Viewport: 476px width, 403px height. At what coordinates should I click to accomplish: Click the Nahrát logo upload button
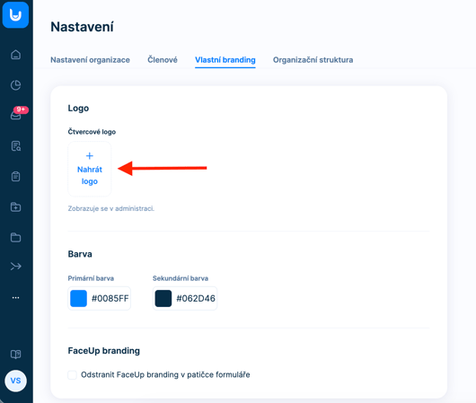(90, 169)
